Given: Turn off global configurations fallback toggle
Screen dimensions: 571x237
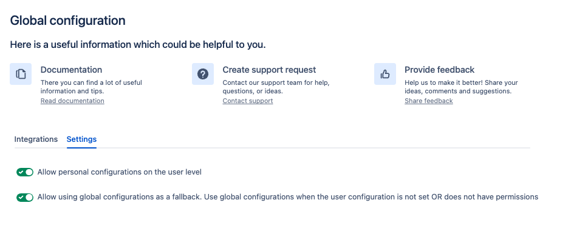Looking at the screenshot, I should [x=25, y=198].
